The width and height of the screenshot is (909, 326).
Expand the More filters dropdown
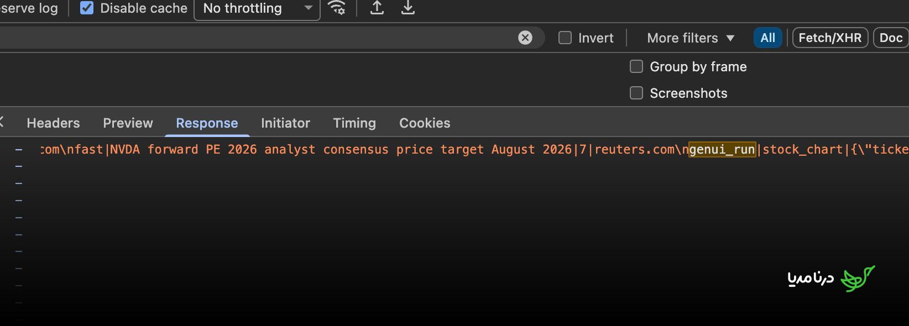691,38
